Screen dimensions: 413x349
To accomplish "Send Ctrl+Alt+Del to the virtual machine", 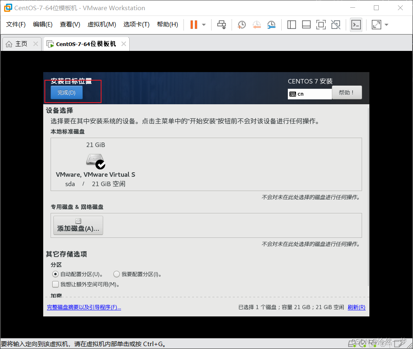I will tap(221, 25).
